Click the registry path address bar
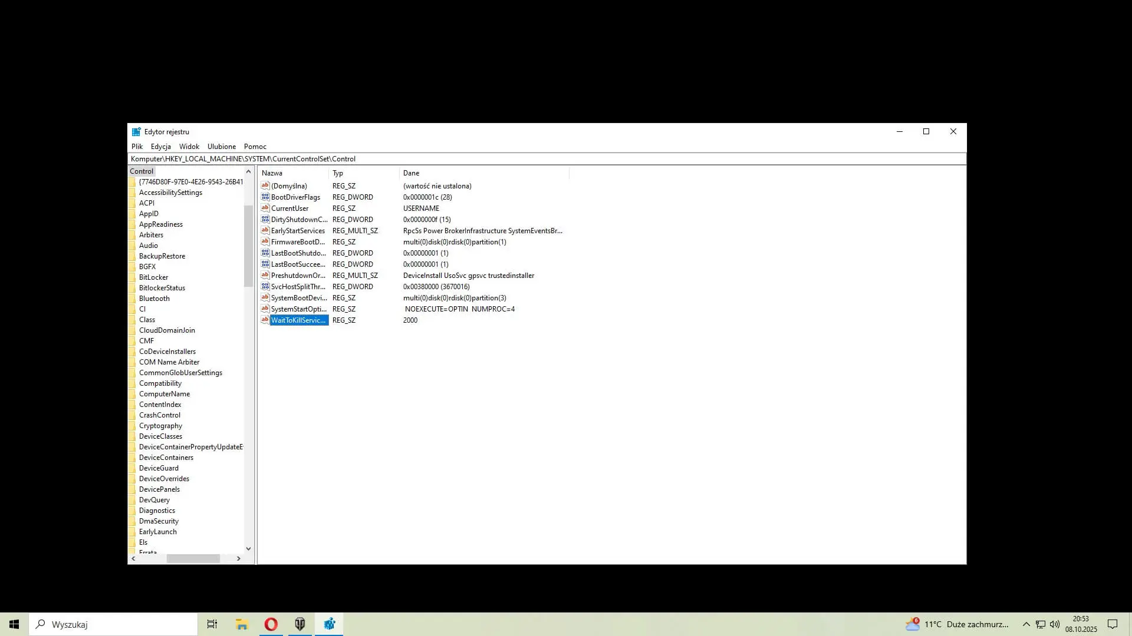The image size is (1132, 636). point(531,159)
